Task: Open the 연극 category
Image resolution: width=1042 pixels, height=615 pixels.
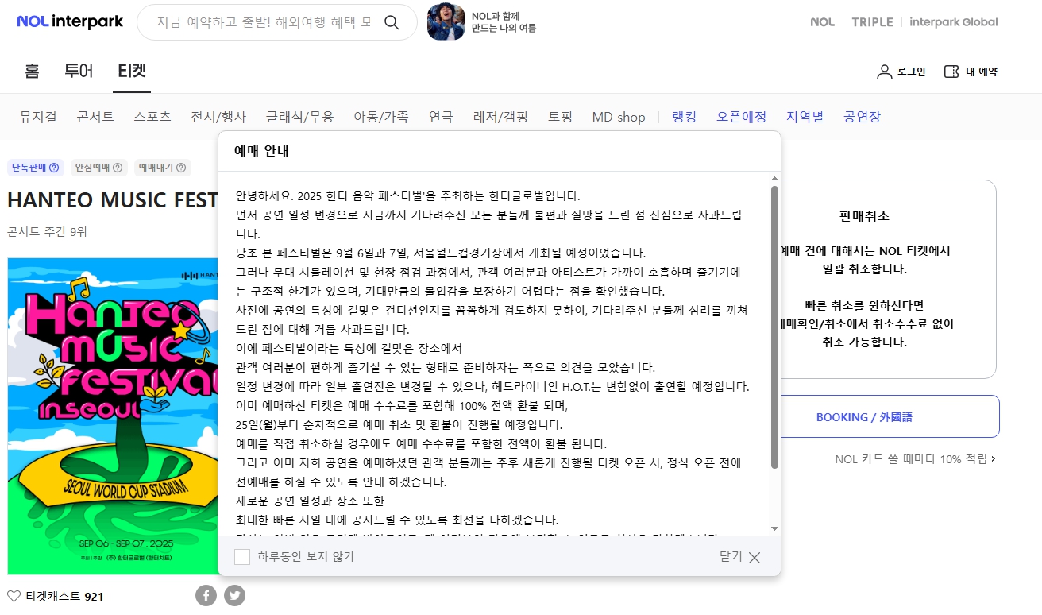Action: coord(441,117)
